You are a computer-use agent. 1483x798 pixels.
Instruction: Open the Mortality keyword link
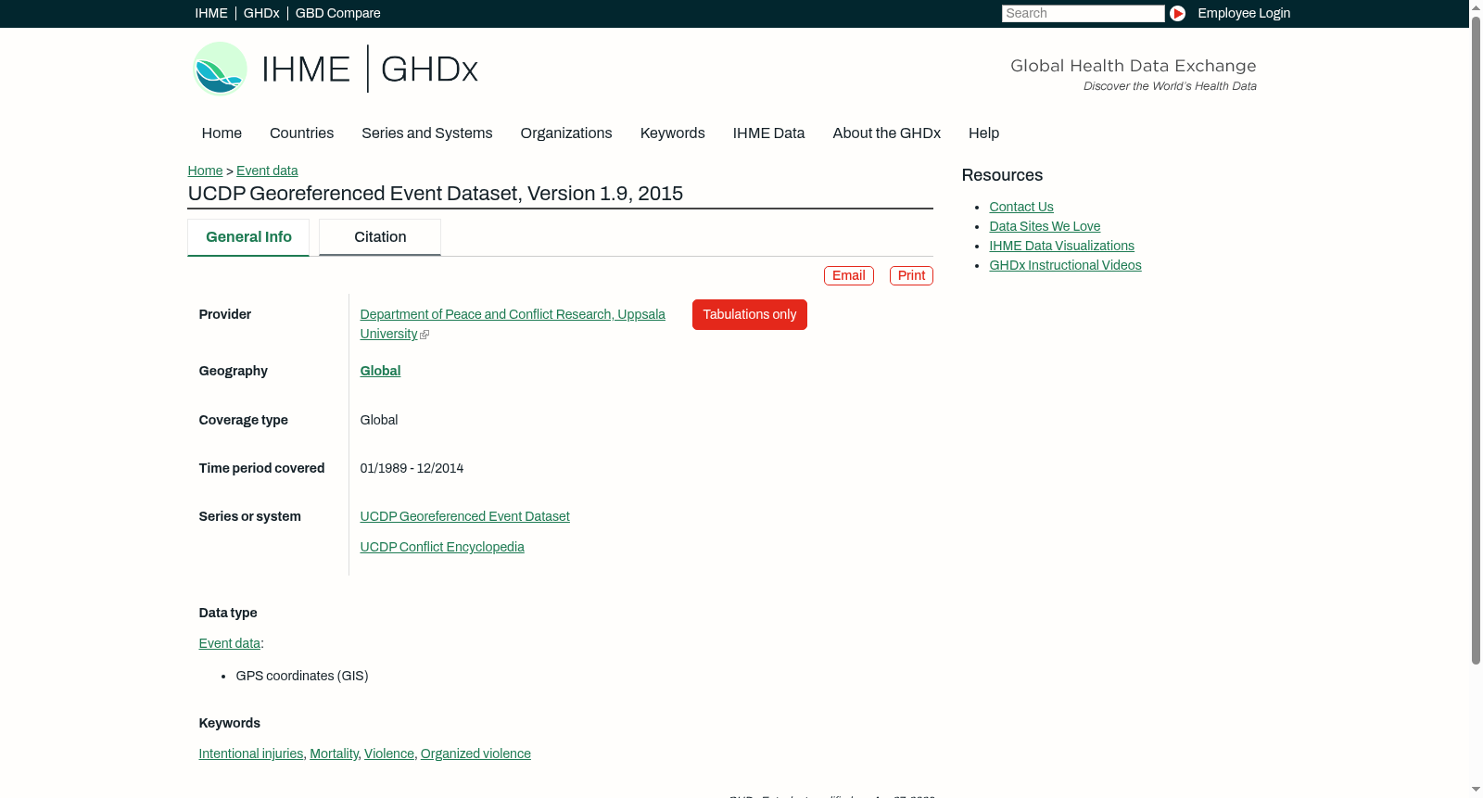[334, 754]
